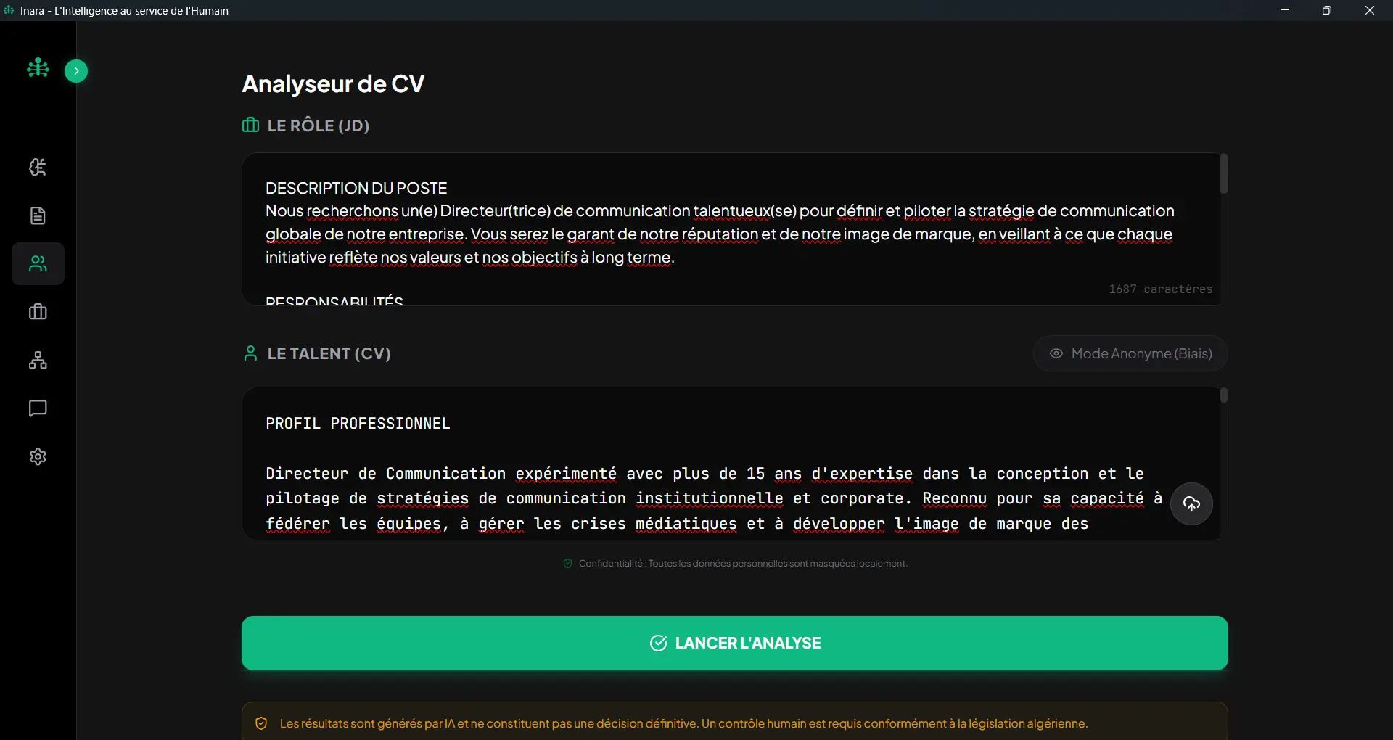Open the chat message sidebar icon
The image size is (1393, 740).
[x=38, y=408]
